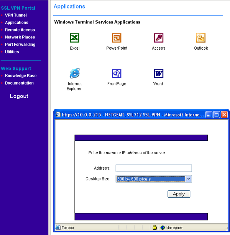Click the Outlook label text

pyautogui.click(x=201, y=48)
